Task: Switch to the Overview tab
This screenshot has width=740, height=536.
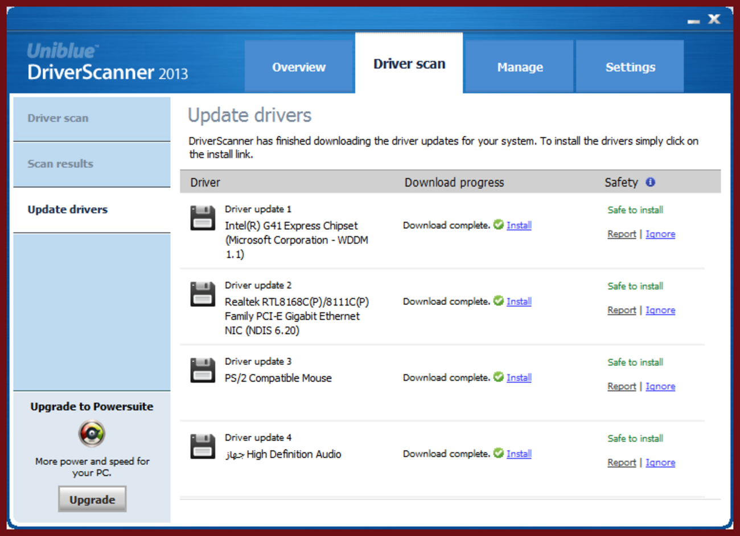Action: (x=299, y=67)
